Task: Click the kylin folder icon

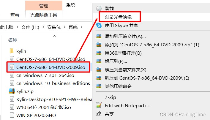Action: (x=12, y=51)
